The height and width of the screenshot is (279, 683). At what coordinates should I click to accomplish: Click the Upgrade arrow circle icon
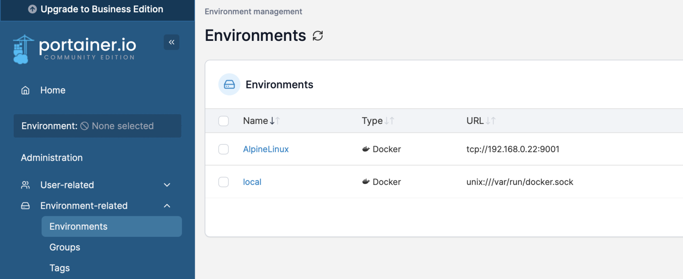[x=32, y=9]
